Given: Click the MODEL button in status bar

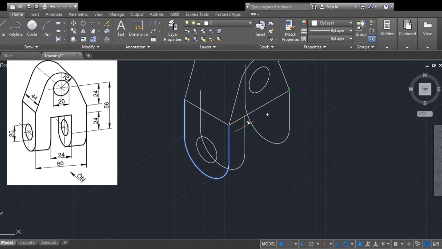Looking at the screenshot, I should (268, 244).
